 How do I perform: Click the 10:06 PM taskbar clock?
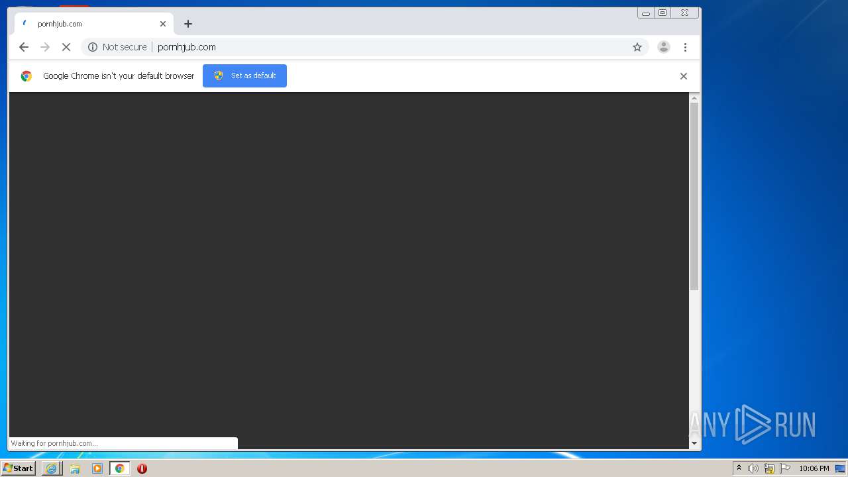(814, 468)
